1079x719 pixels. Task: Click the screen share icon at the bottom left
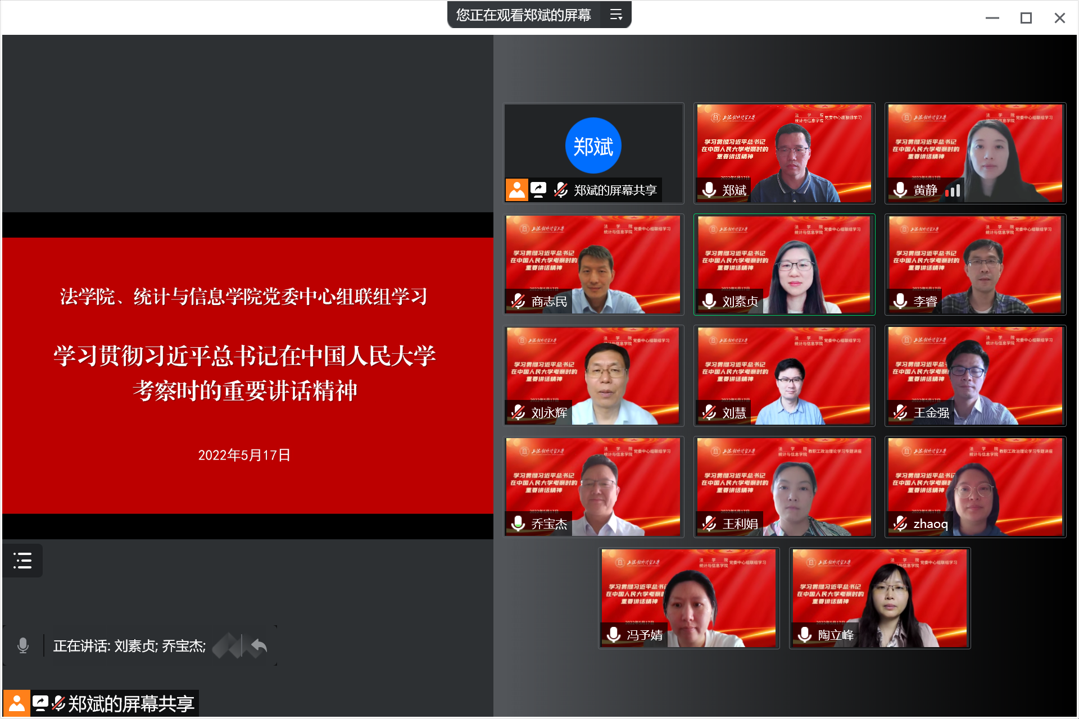pyautogui.click(x=40, y=703)
